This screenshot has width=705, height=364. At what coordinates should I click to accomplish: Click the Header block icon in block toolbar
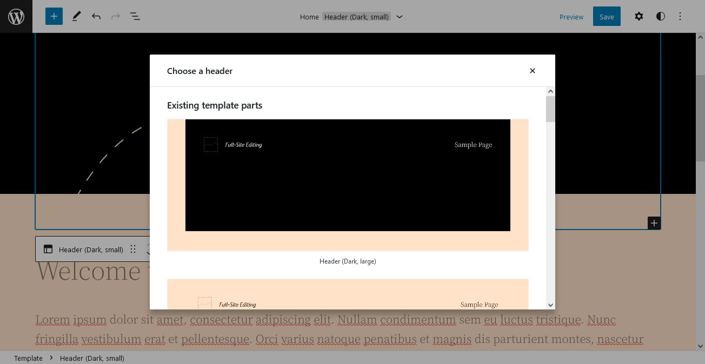click(48, 249)
